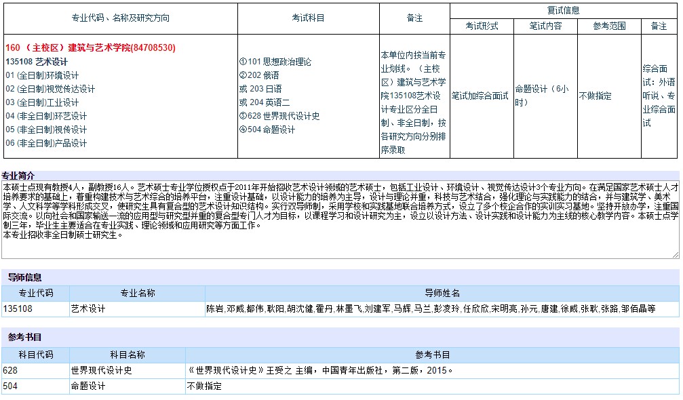Click the 笔试内容 column header
The width and height of the screenshot is (683, 400).
(x=545, y=26)
